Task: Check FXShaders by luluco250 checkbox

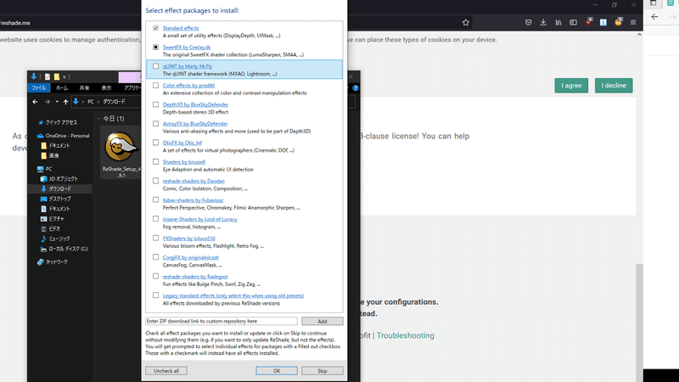Action: pyautogui.click(x=155, y=238)
